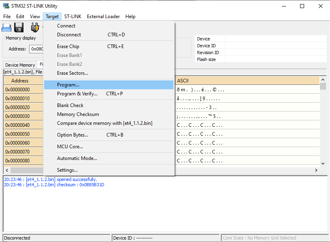
Task: Select Memory Checksum menu entry
Action: pyautogui.click(x=109, y=114)
